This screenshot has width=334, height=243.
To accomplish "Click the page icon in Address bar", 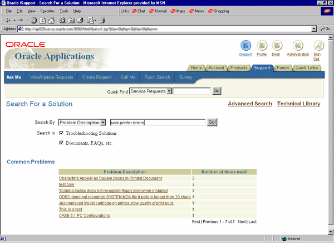I will (x=20, y=29).
